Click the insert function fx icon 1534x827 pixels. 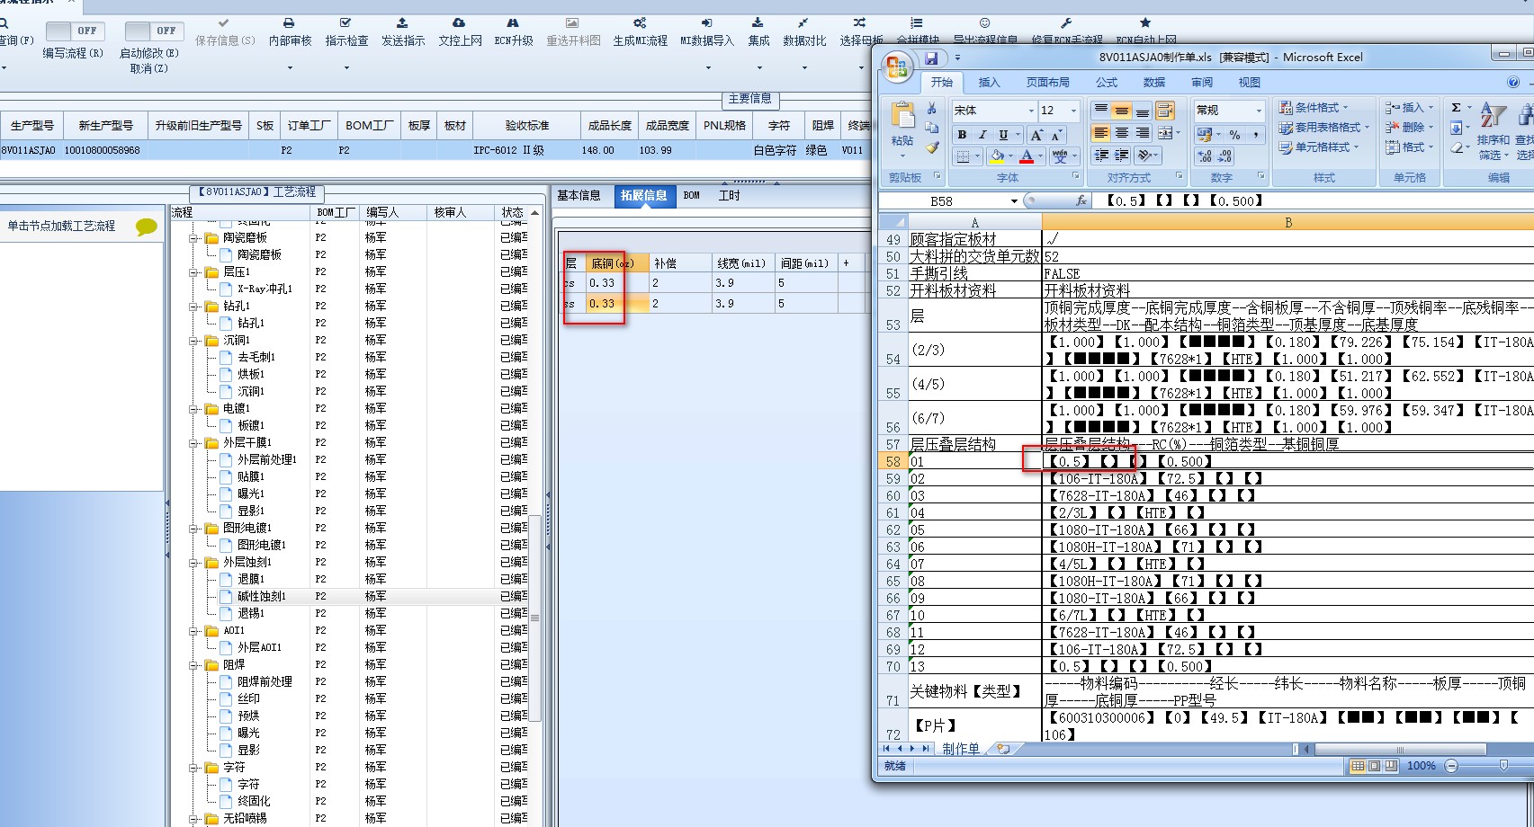coord(1081,200)
